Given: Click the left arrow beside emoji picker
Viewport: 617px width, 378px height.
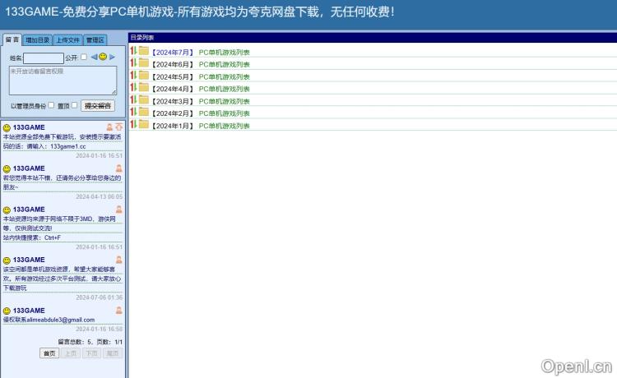Looking at the screenshot, I should click(94, 57).
